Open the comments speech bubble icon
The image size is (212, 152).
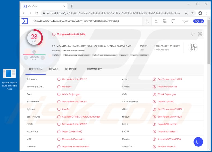click(x=173, y=21)
